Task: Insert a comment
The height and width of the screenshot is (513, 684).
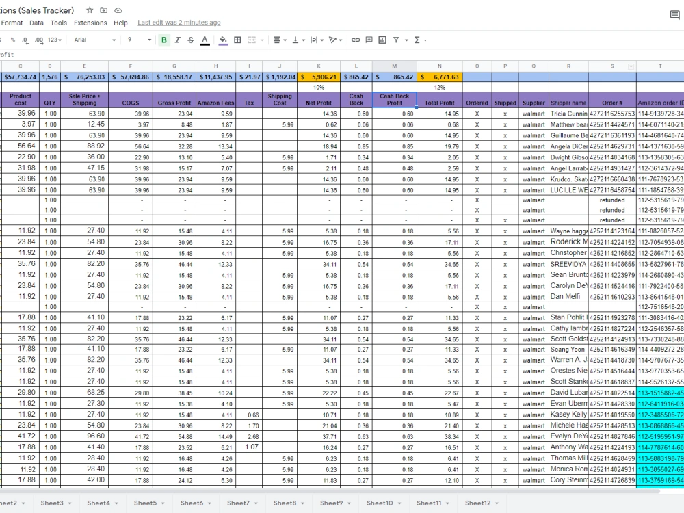Action: [369, 40]
